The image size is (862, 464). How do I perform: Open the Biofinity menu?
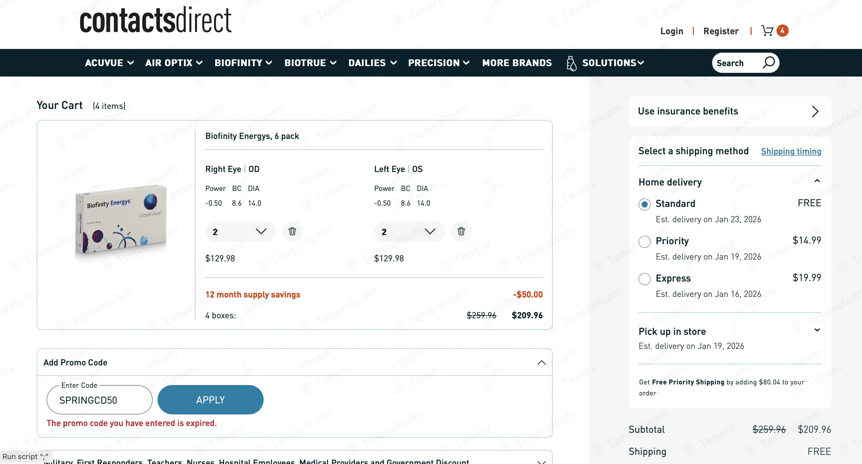coord(243,63)
